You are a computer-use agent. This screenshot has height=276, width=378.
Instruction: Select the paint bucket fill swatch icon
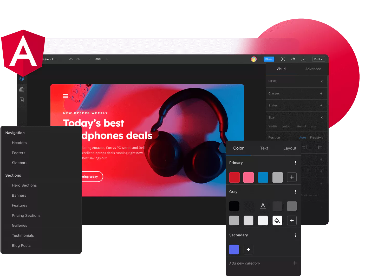click(x=277, y=220)
